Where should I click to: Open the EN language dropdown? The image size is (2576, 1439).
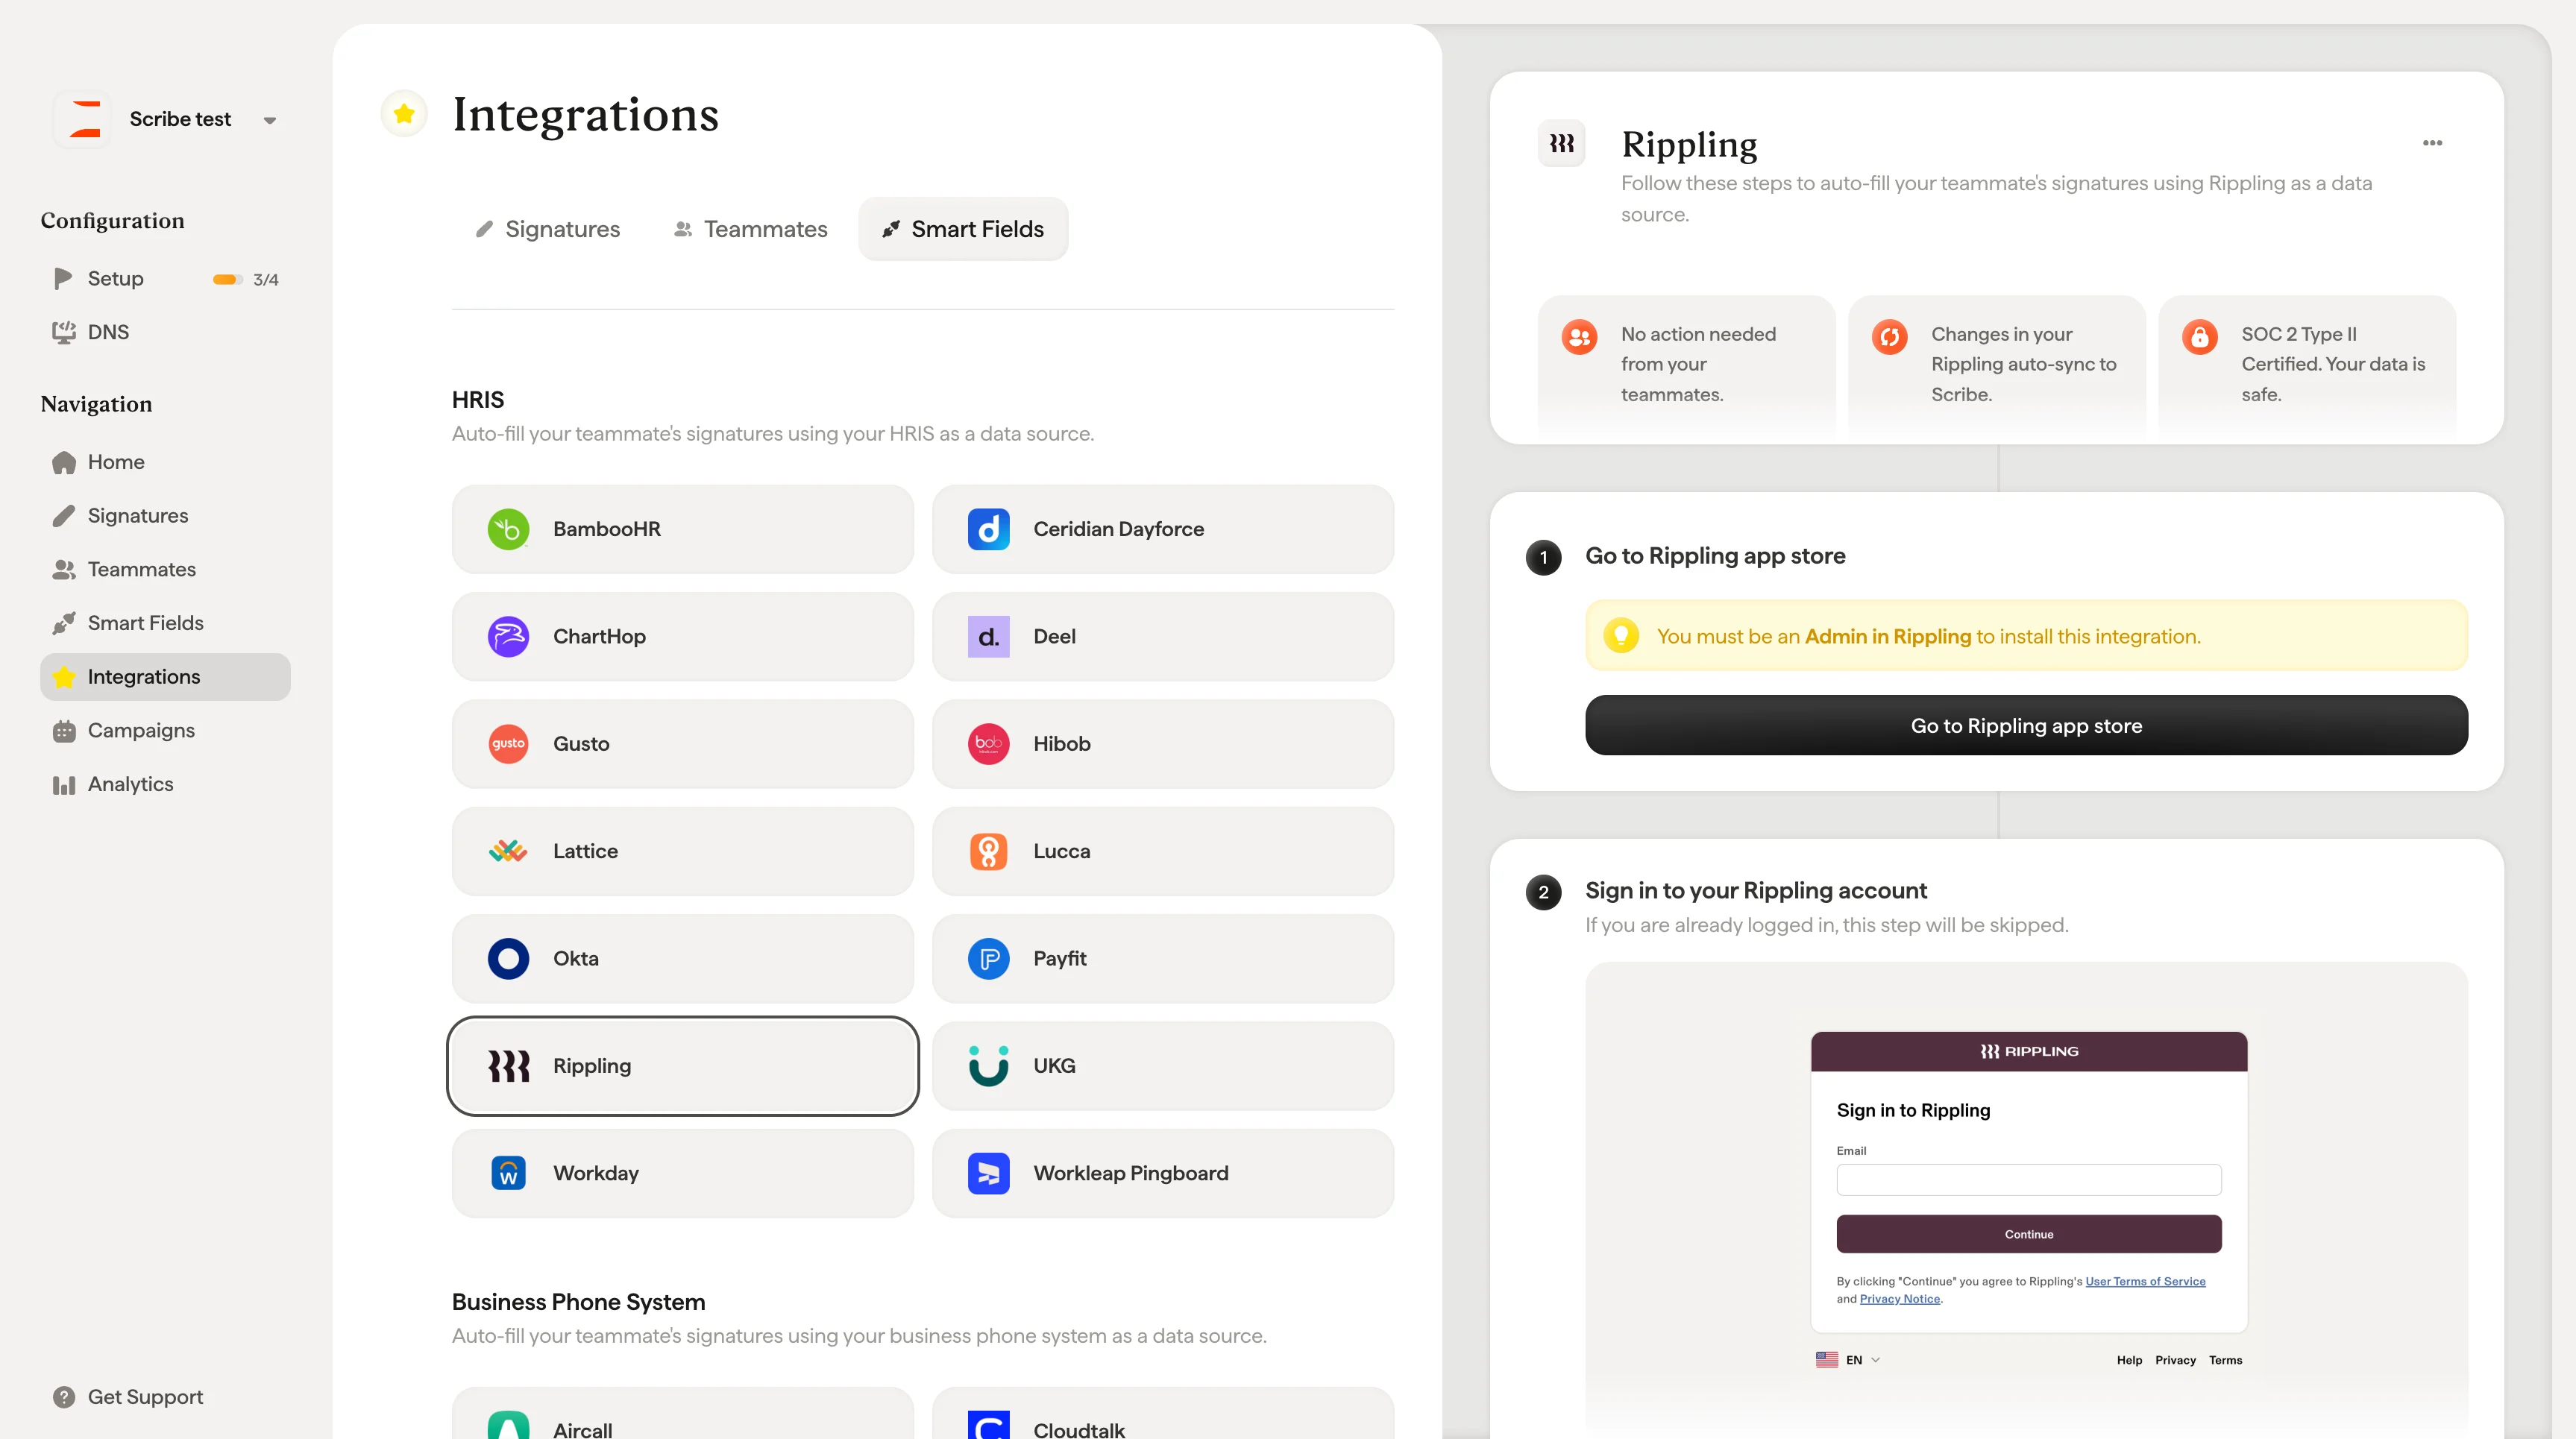1848,1360
